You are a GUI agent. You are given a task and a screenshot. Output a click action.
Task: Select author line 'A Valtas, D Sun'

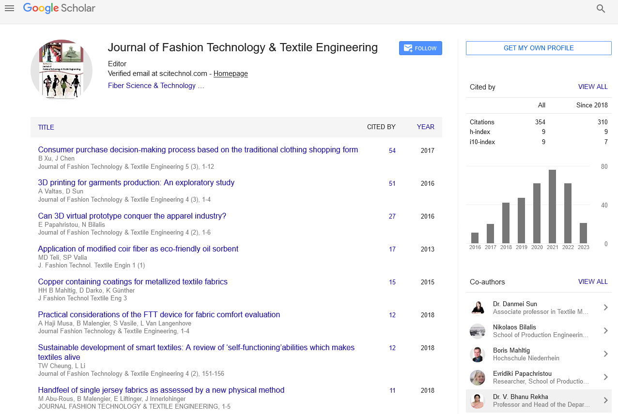coord(61,192)
